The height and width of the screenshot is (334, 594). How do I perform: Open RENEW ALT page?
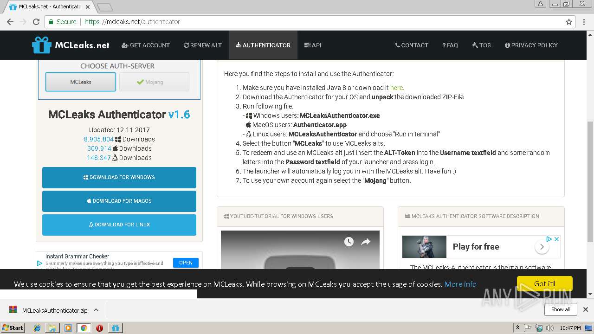203,45
